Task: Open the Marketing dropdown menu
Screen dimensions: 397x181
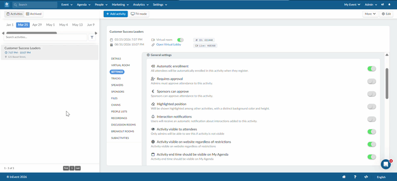Action: point(120,4)
